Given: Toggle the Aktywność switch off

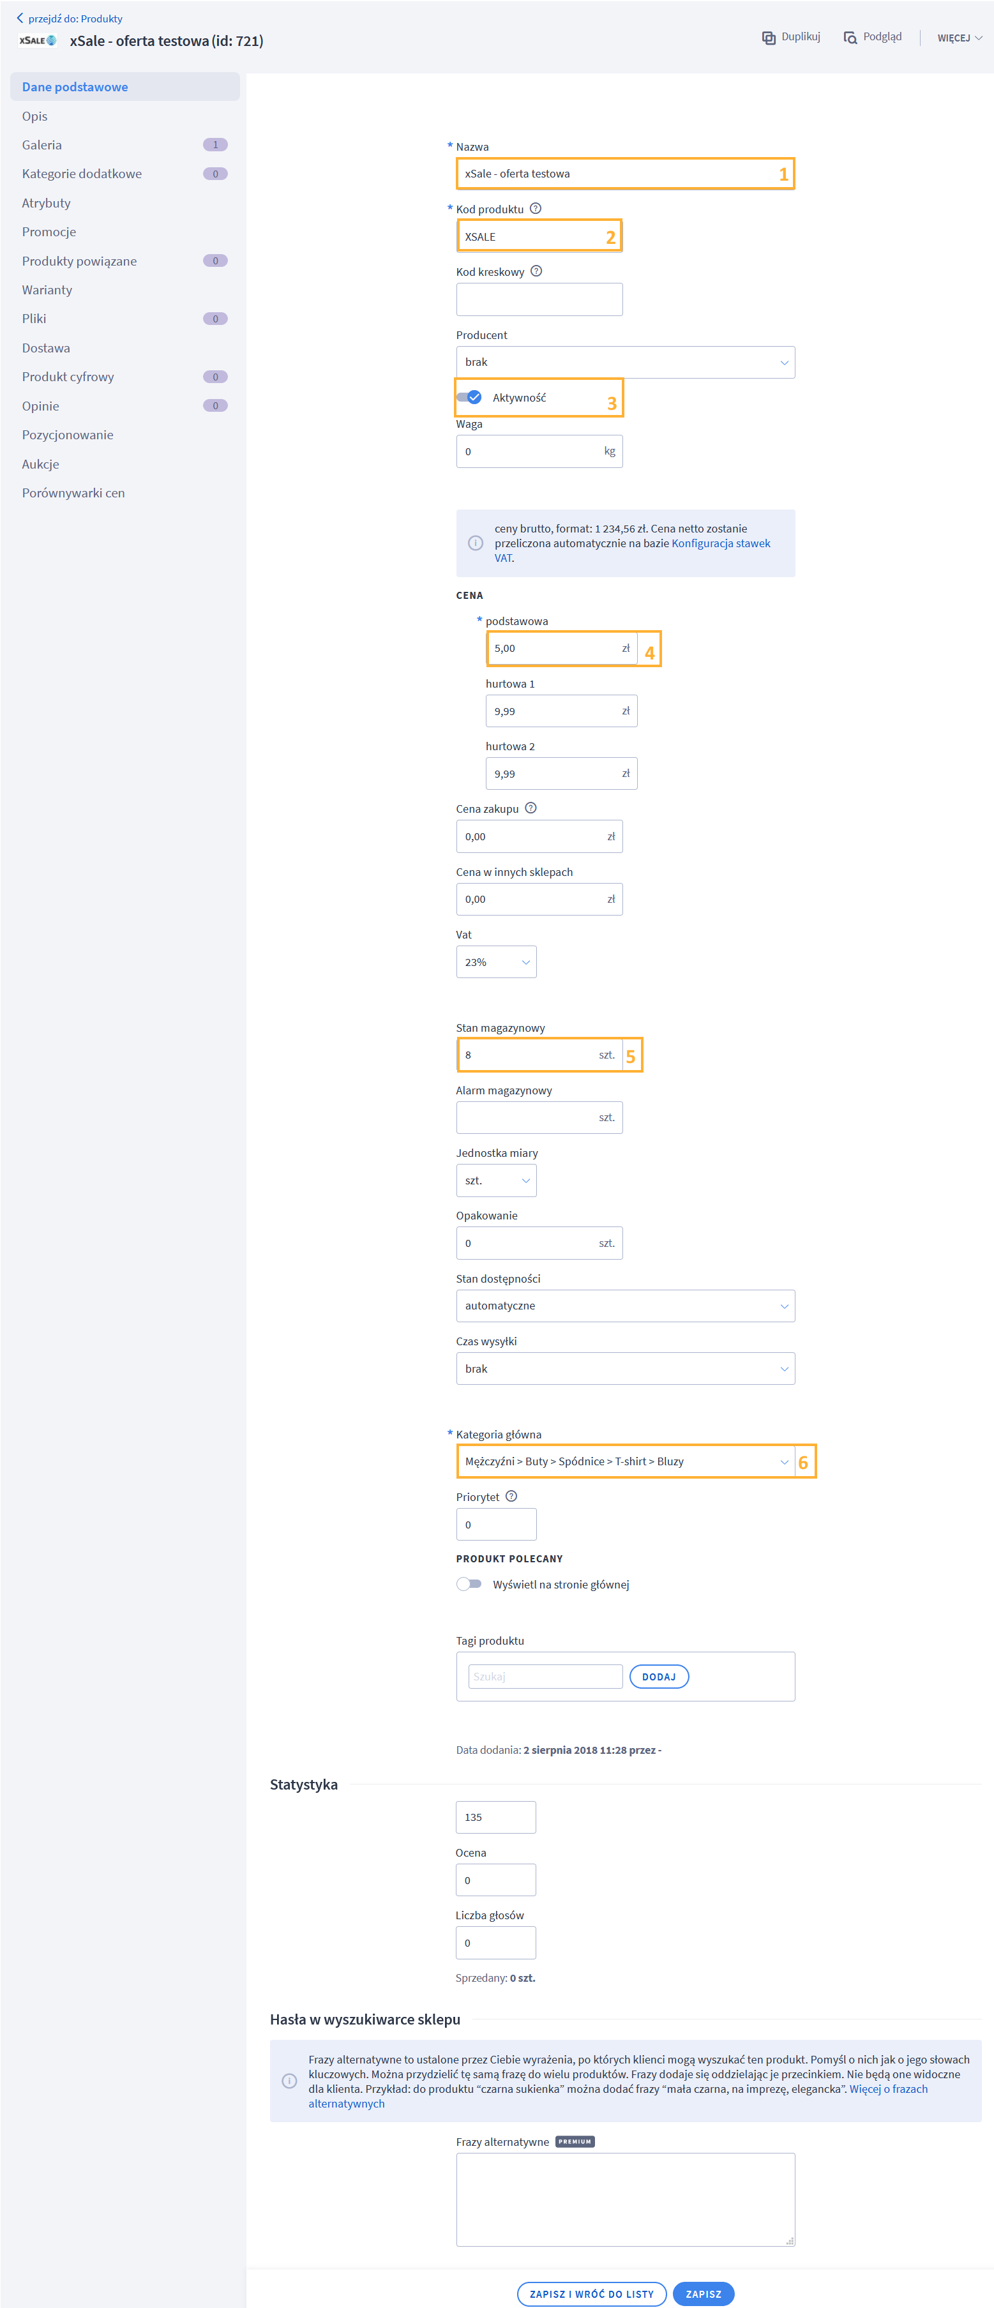Looking at the screenshot, I should click(x=469, y=398).
